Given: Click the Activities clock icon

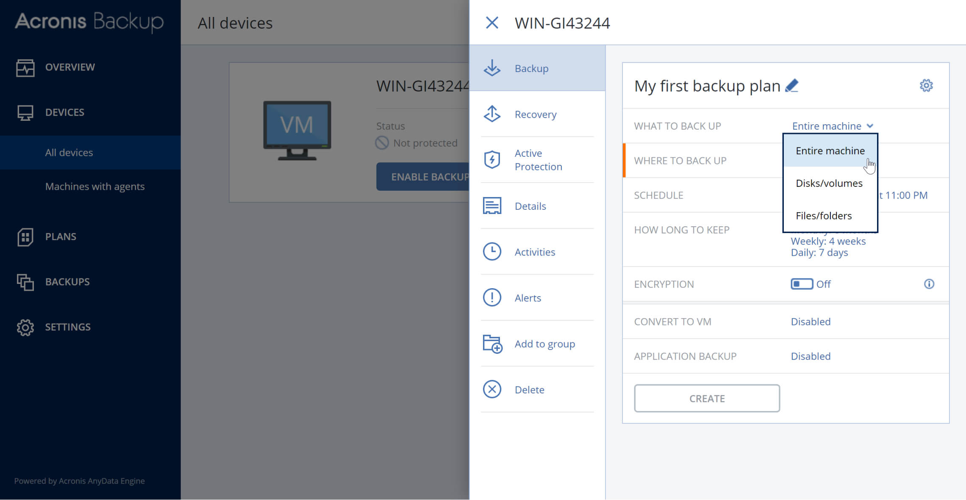Looking at the screenshot, I should (x=492, y=252).
